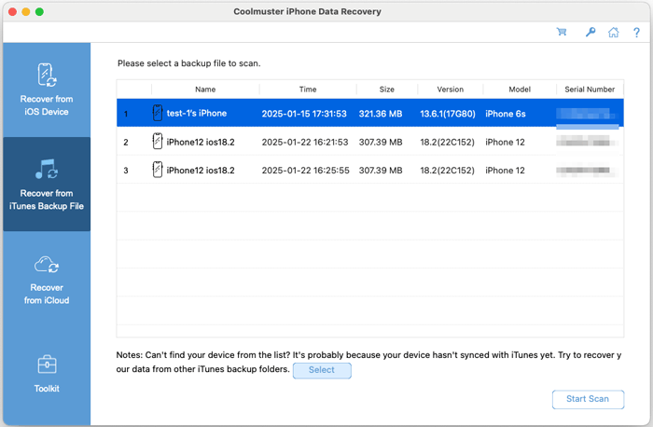Sort by the Size column header
Image resolution: width=653 pixels, height=427 pixels.
pyautogui.click(x=386, y=90)
